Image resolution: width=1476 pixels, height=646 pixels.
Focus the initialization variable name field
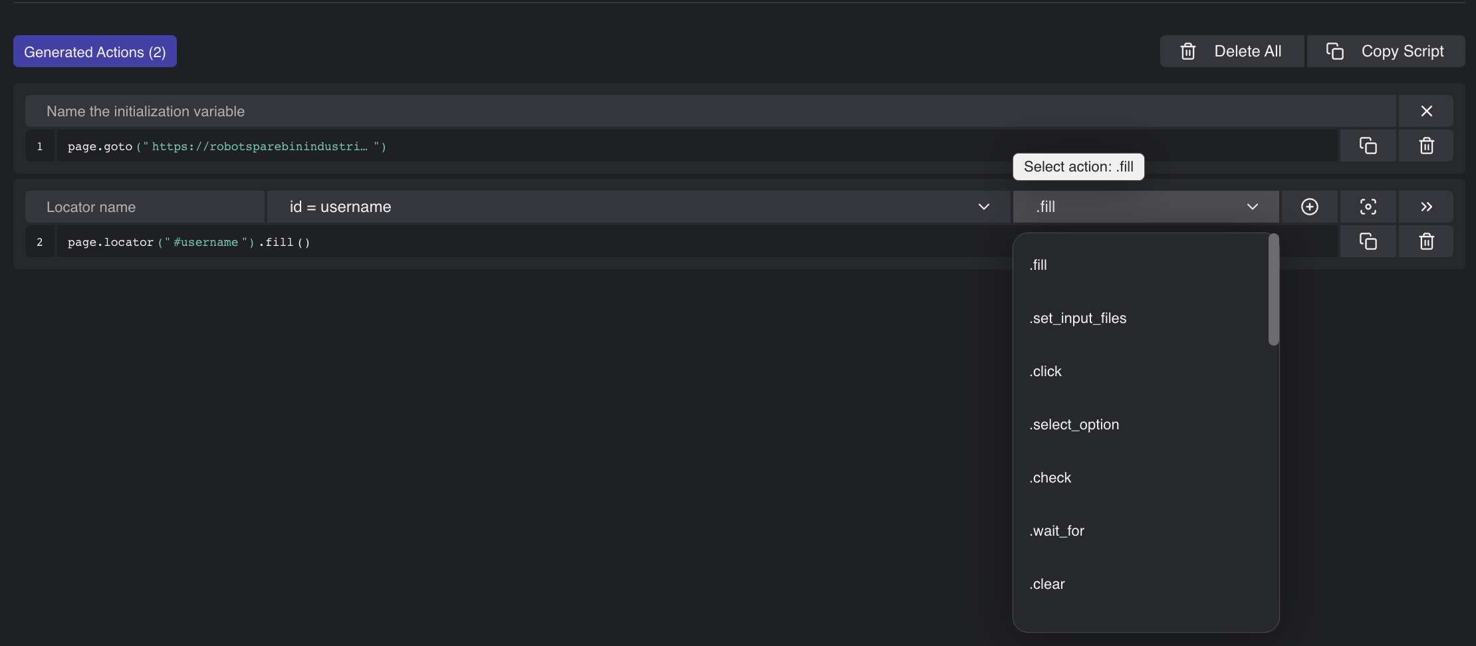tap(711, 111)
